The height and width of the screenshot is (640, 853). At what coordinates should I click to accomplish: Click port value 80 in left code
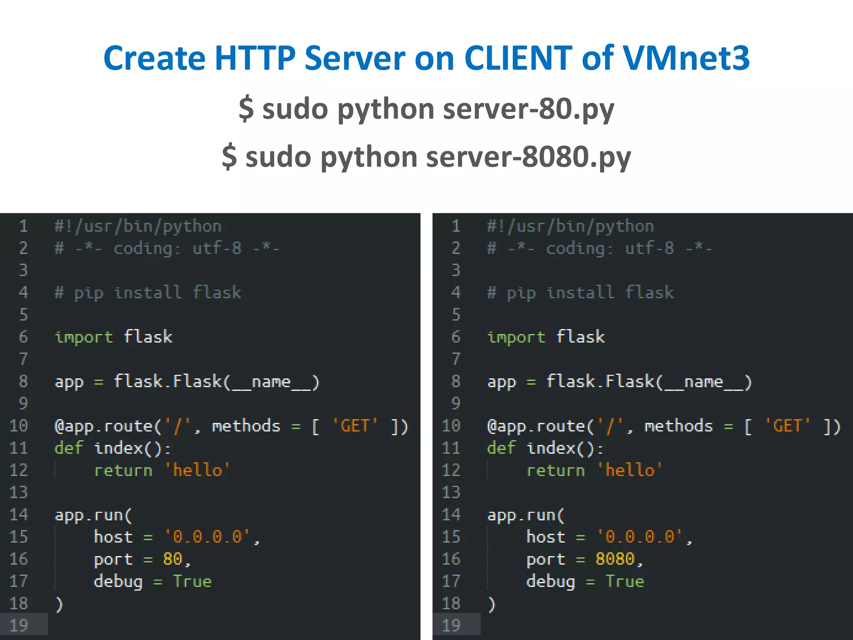(172, 559)
